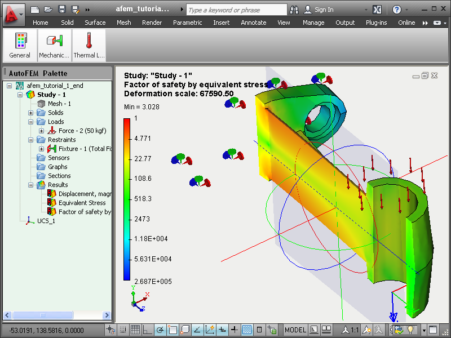Toggle Polar Tracking in status bar
Image resolution: width=451 pixels, height=338 pixels.
160,330
